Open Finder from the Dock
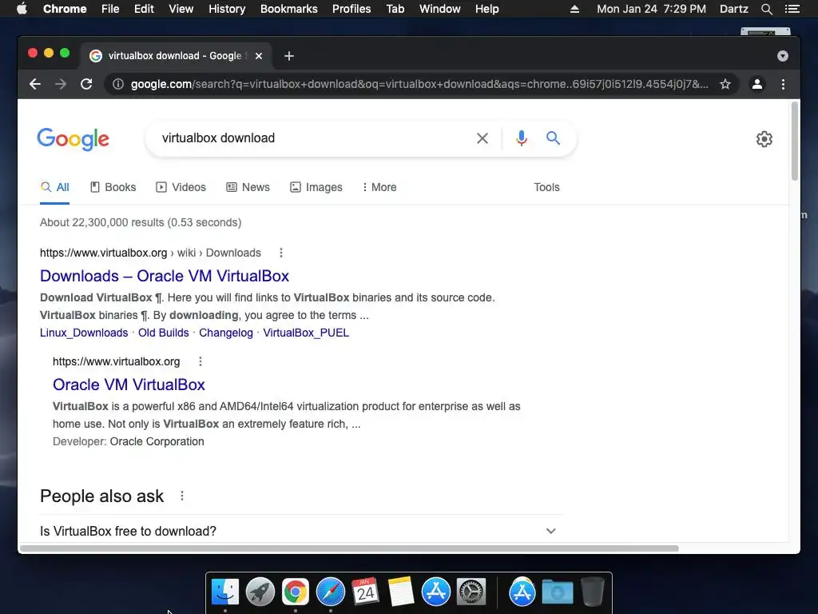The width and height of the screenshot is (818, 614). tap(224, 592)
